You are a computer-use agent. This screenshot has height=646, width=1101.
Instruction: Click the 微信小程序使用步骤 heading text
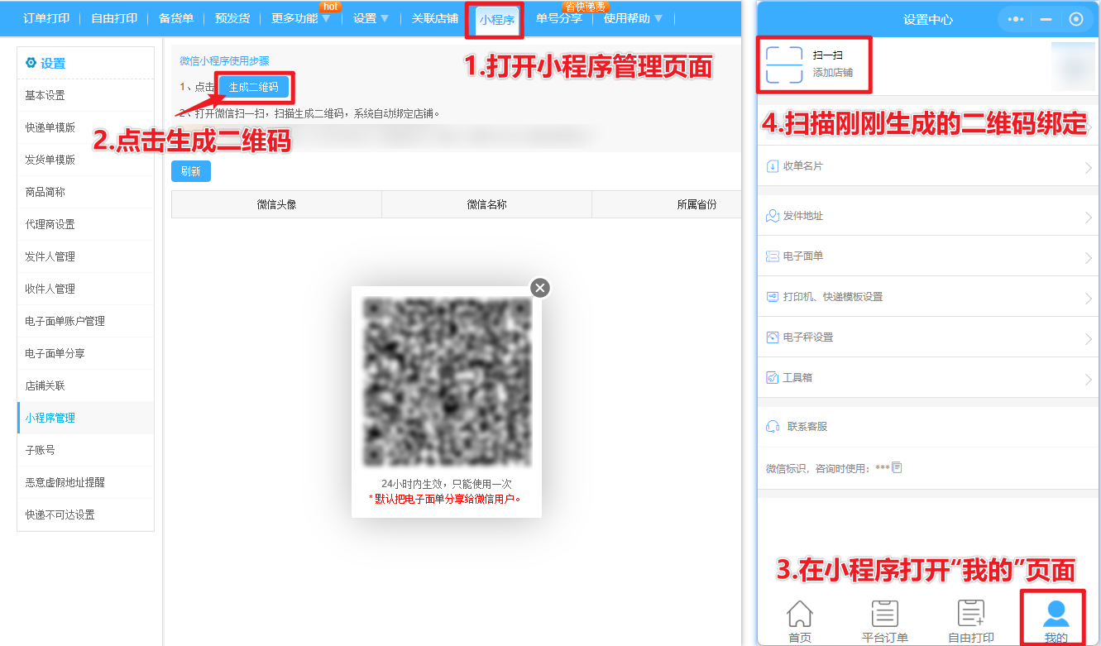point(224,61)
